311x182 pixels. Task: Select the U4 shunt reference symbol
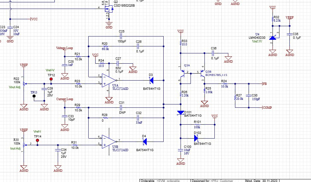pos(273,38)
